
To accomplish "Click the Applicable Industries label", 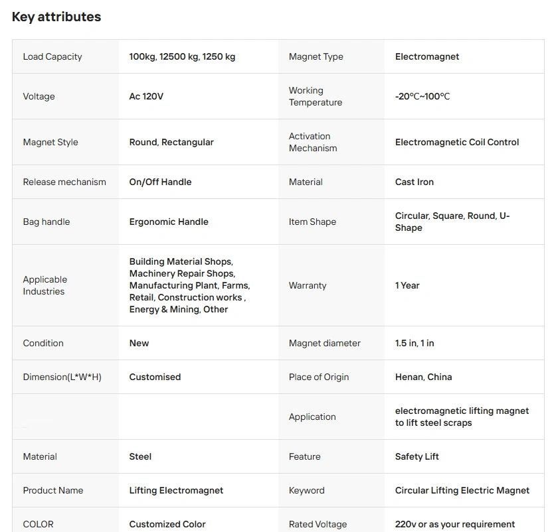I will 45,285.
